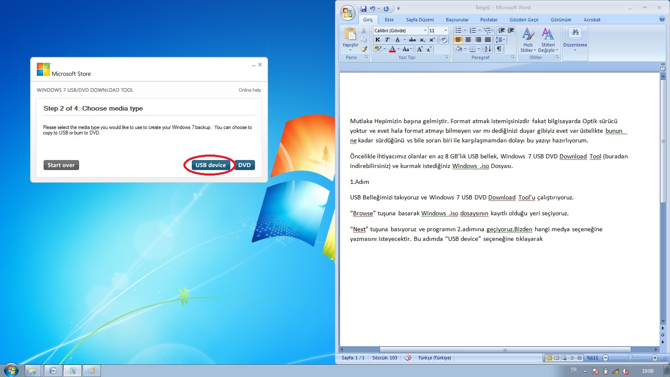The height and width of the screenshot is (377, 670).
Task: Open the borders dropdown arrow
Action: [x=479, y=49]
